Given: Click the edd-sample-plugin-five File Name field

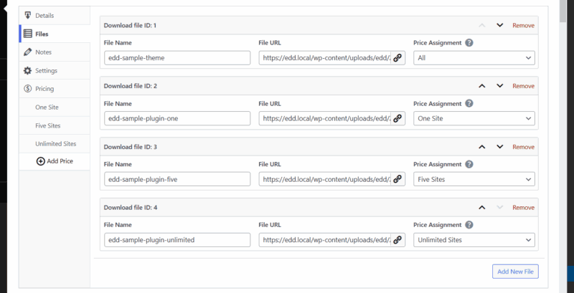Looking at the screenshot, I should click(177, 179).
